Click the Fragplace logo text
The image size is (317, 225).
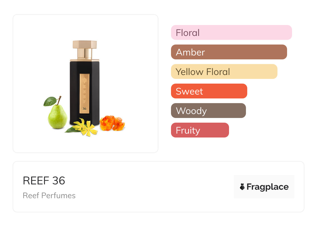(268, 187)
